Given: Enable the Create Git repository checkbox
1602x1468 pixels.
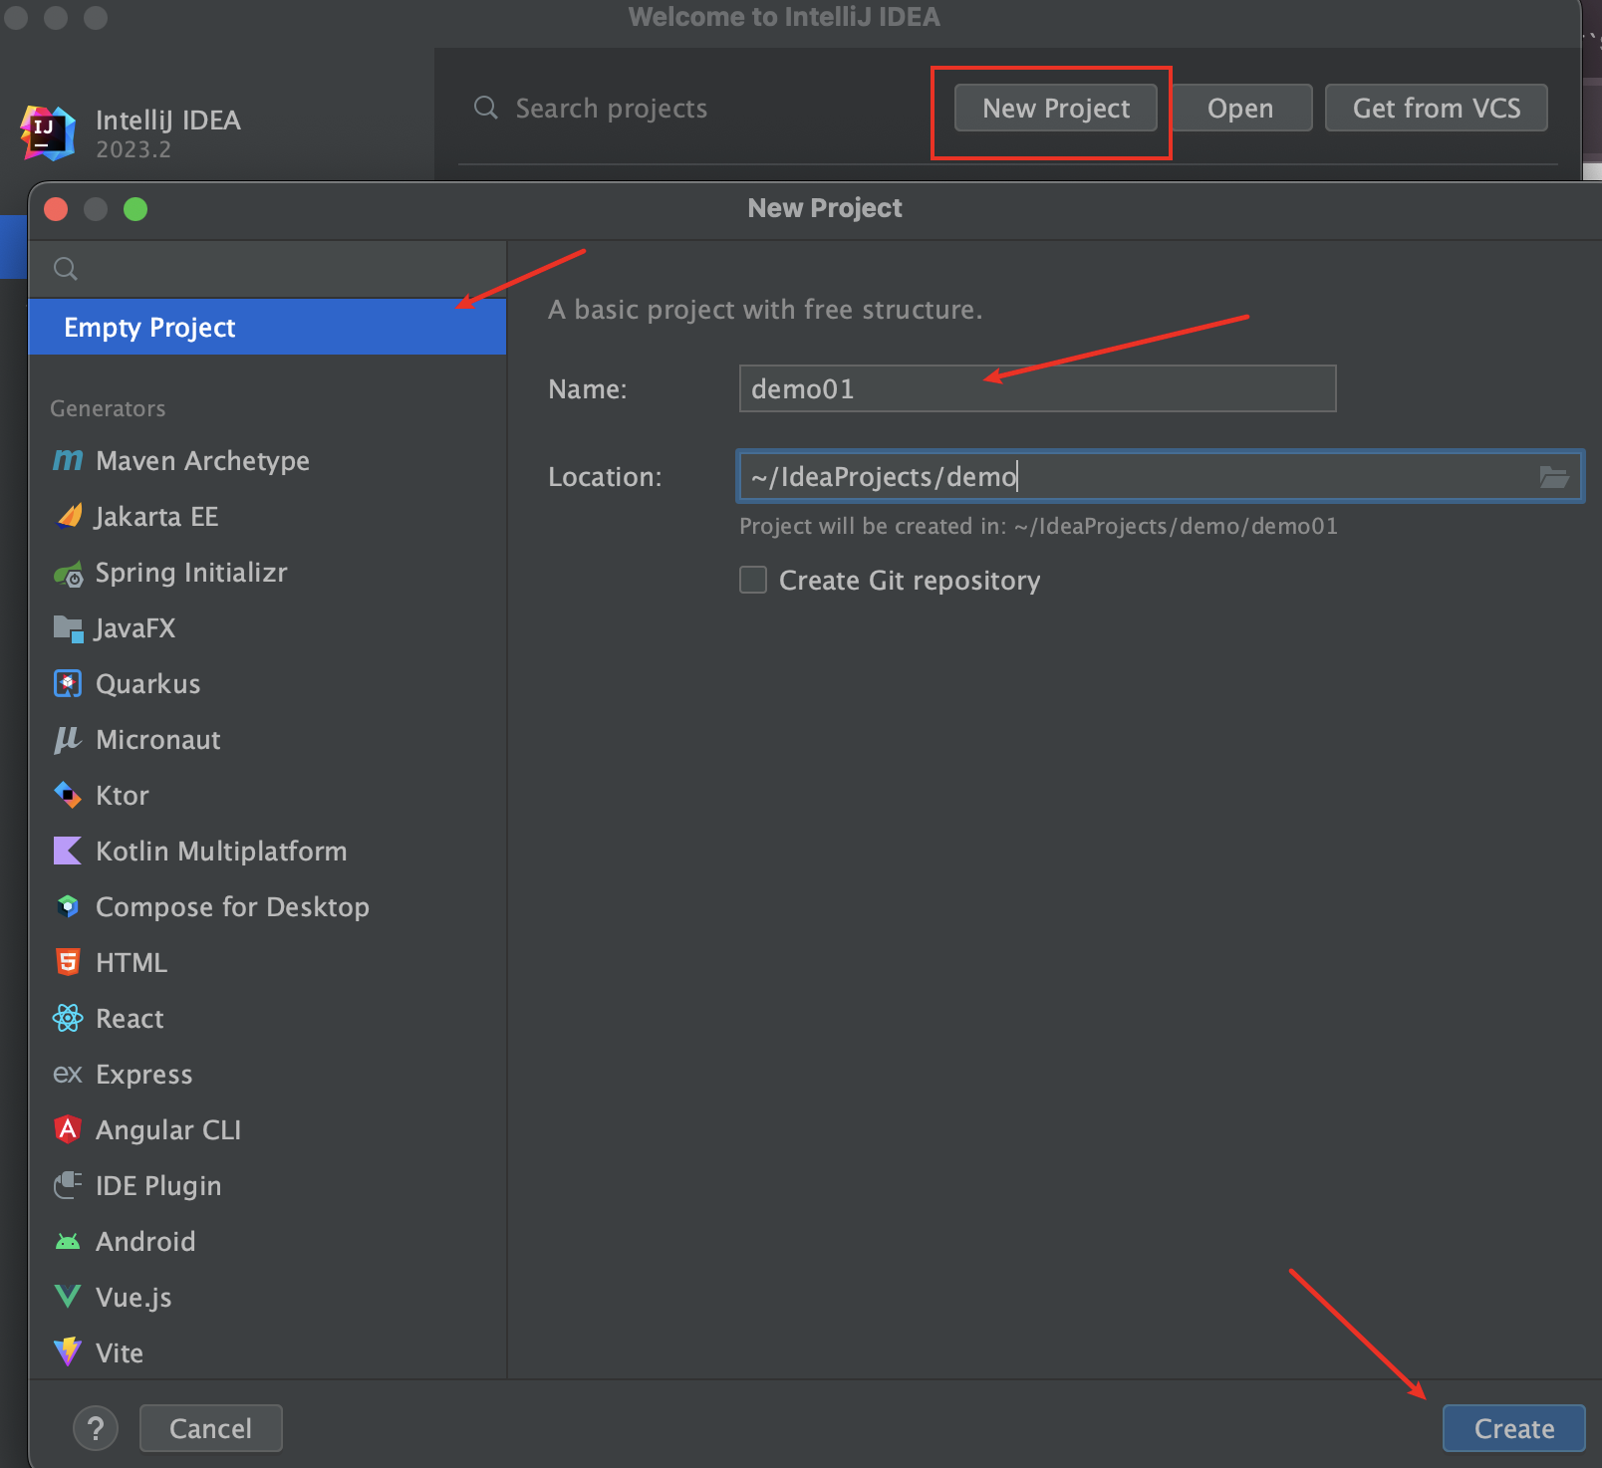Looking at the screenshot, I should click(753, 580).
